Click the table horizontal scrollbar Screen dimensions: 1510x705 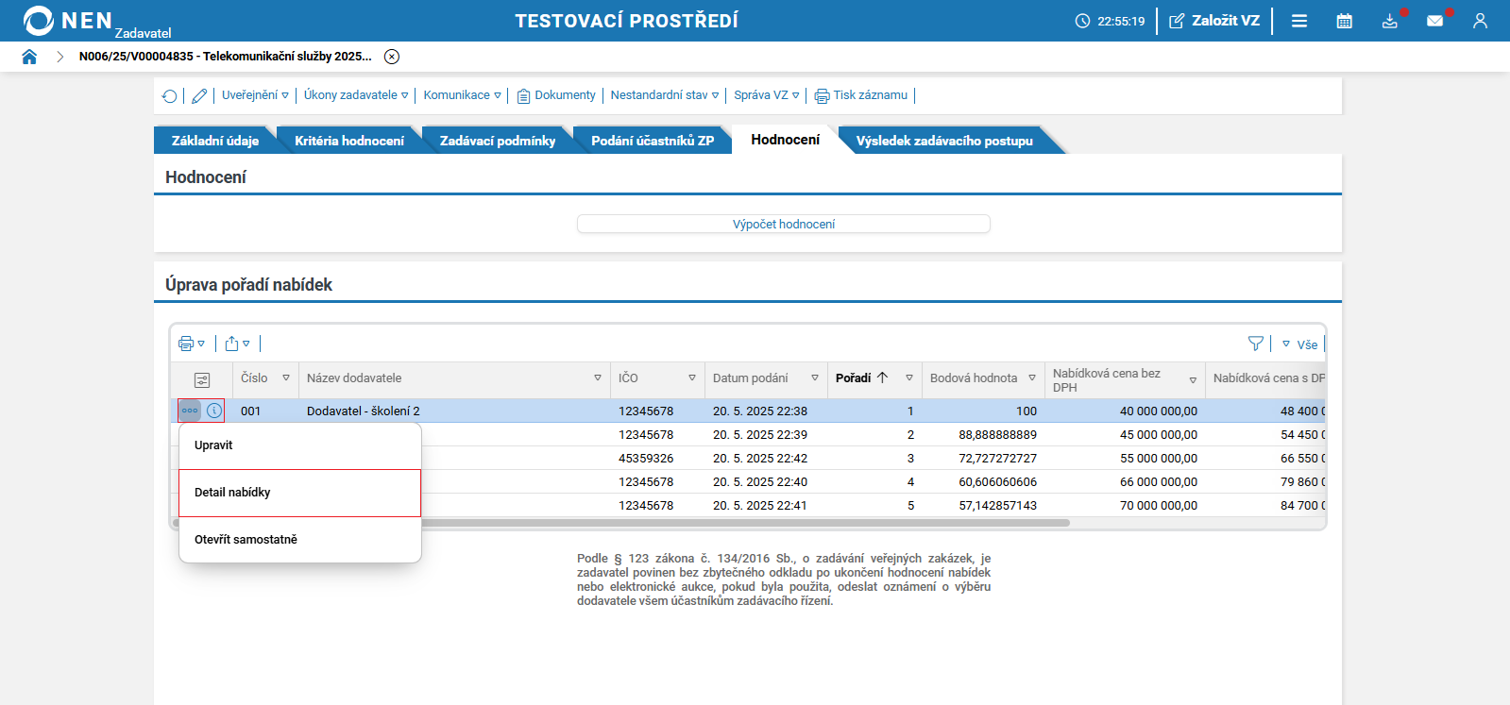(623, 523)
